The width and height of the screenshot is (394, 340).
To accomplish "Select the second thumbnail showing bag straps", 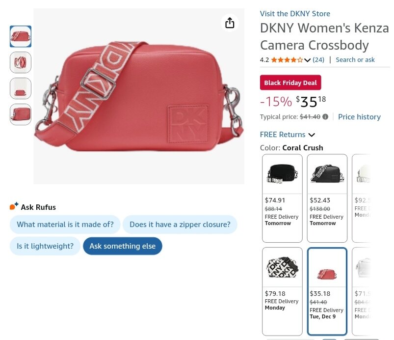I will point(21,62).
